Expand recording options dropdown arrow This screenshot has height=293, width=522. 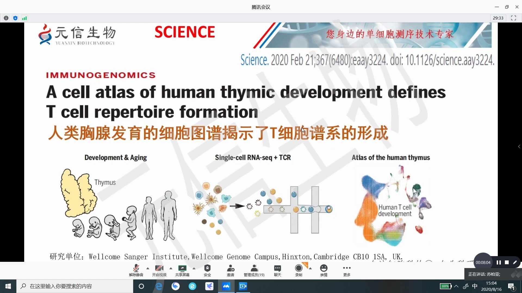coord(310,268)
